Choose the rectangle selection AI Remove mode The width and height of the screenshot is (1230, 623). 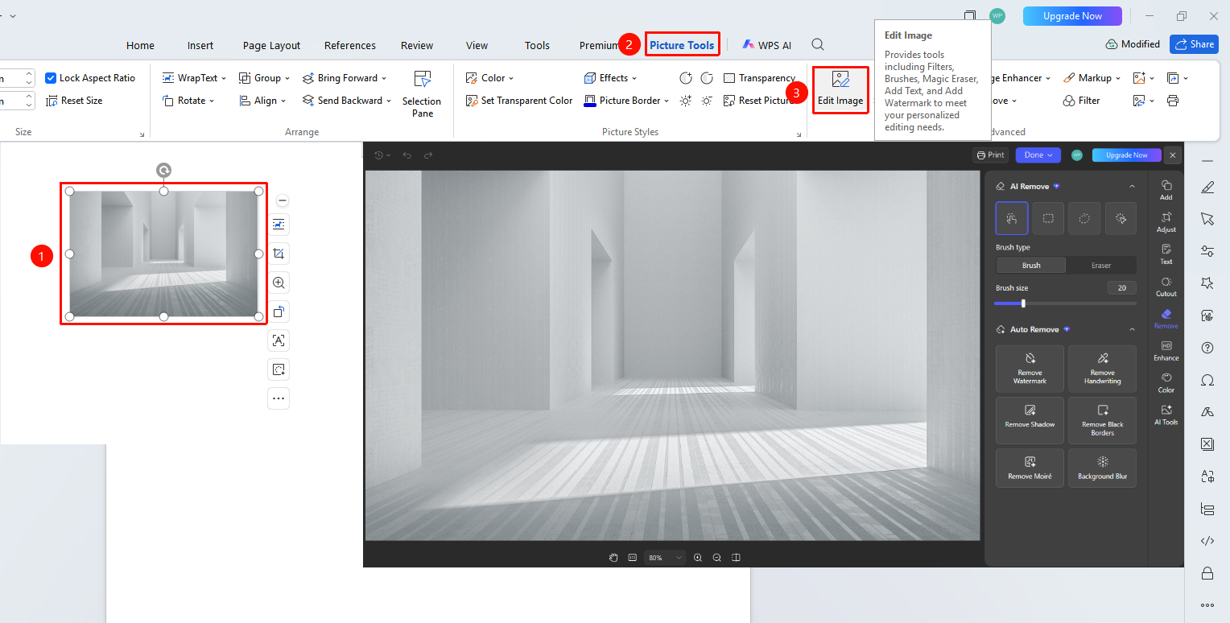click(1048, 218)
